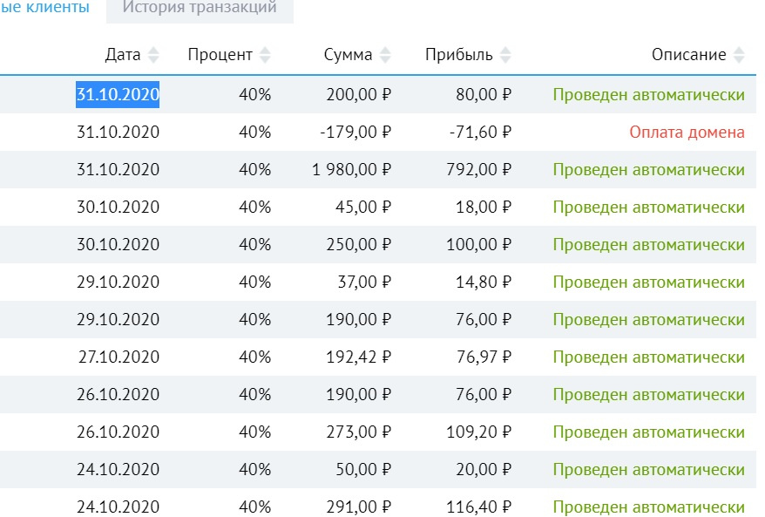Click the 27.10.2020 date cell
Viewport: 765px width, 517px height.
tap(117, 357)
